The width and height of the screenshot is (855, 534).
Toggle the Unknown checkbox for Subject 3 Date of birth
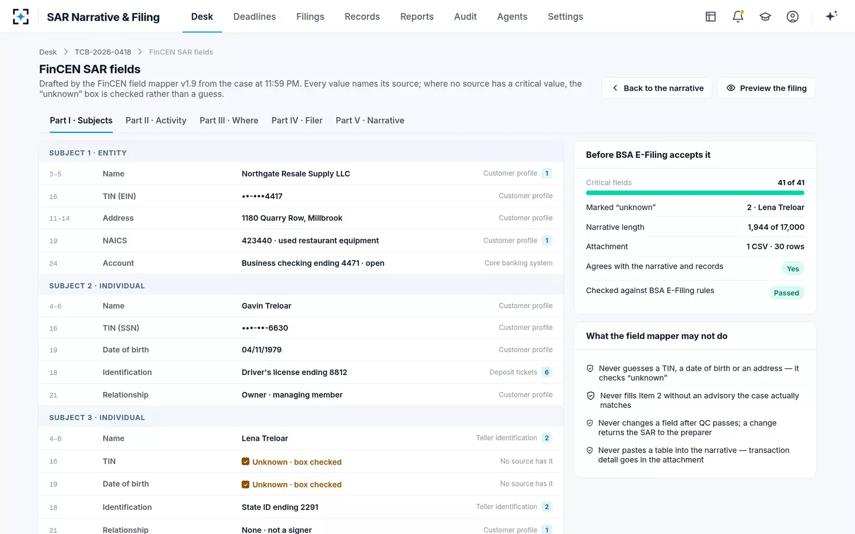click(245, 484)
